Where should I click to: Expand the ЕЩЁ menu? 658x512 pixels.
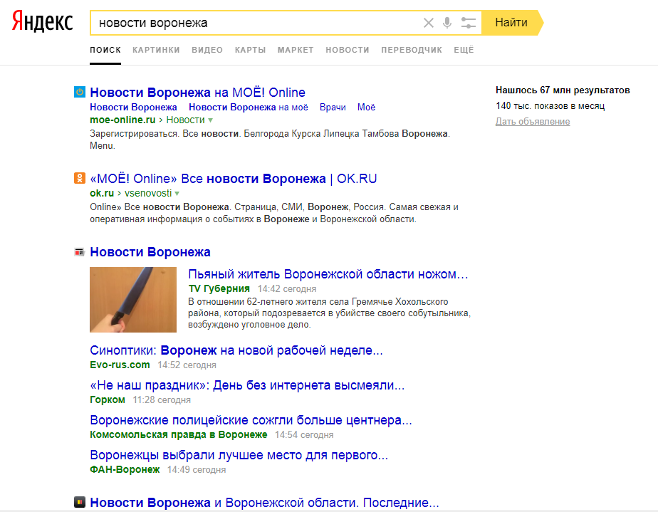[464, 50]
